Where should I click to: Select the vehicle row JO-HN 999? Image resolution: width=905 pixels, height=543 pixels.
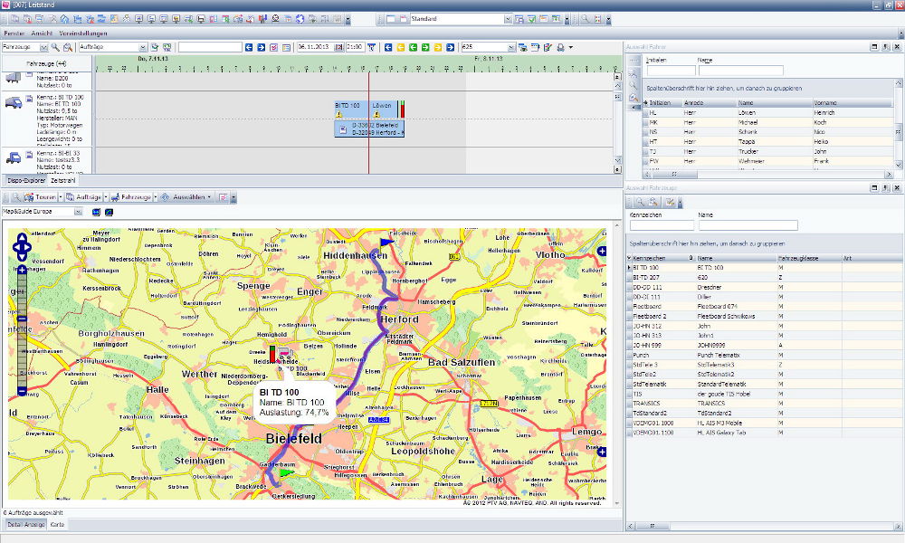click(762, 345)
